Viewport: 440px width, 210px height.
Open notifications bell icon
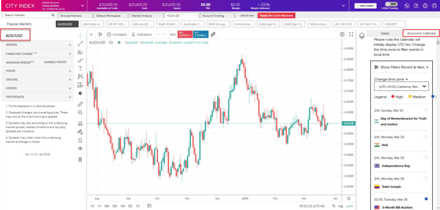pyautogui.click(x=425, y=6)
